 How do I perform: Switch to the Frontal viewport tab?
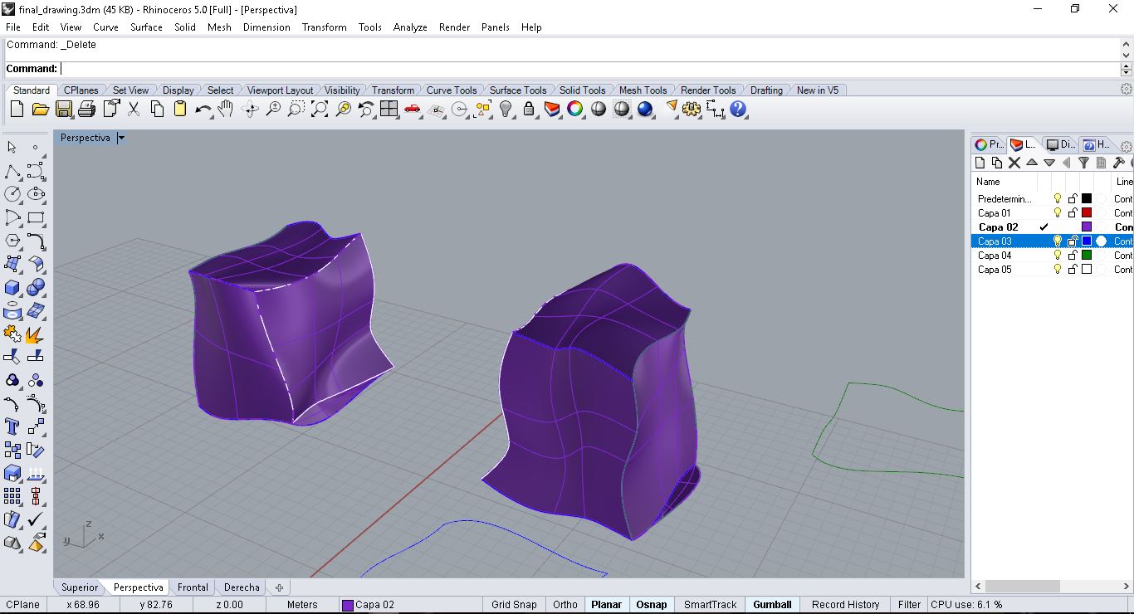(193, 587)
